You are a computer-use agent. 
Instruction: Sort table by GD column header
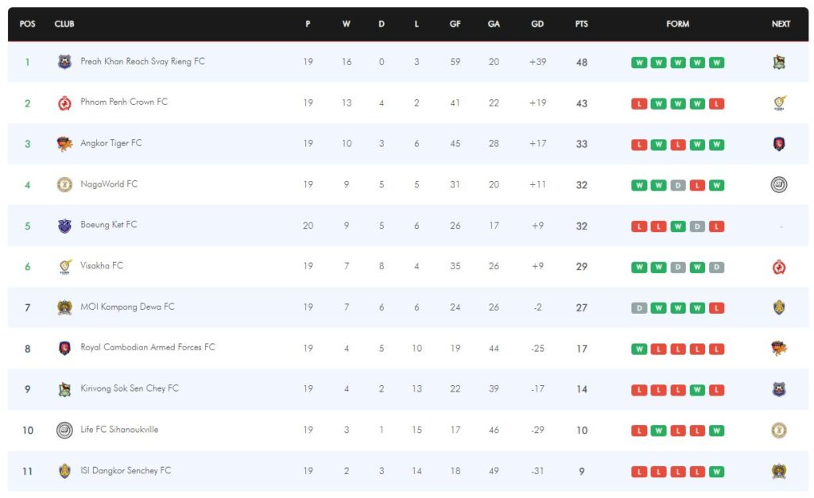[x=537, y=24]
